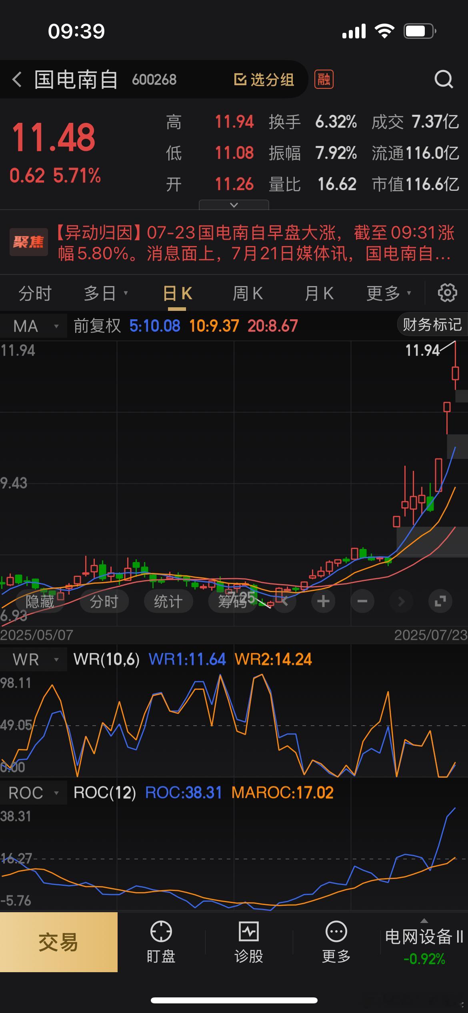
Task: Tap 分时 chart overlay button
Action: pyautogui.click(x=104, y=601)
